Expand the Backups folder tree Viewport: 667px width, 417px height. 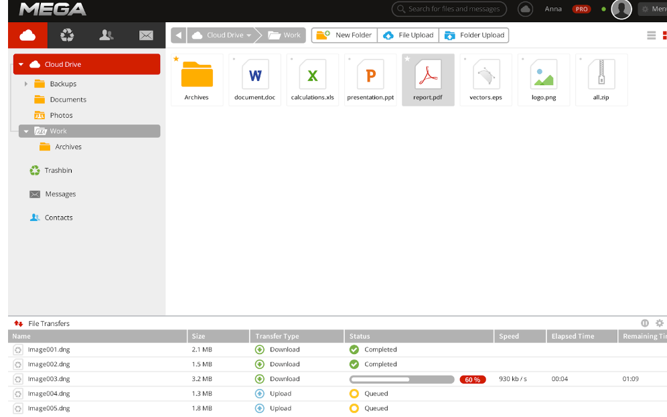(26, 84)
